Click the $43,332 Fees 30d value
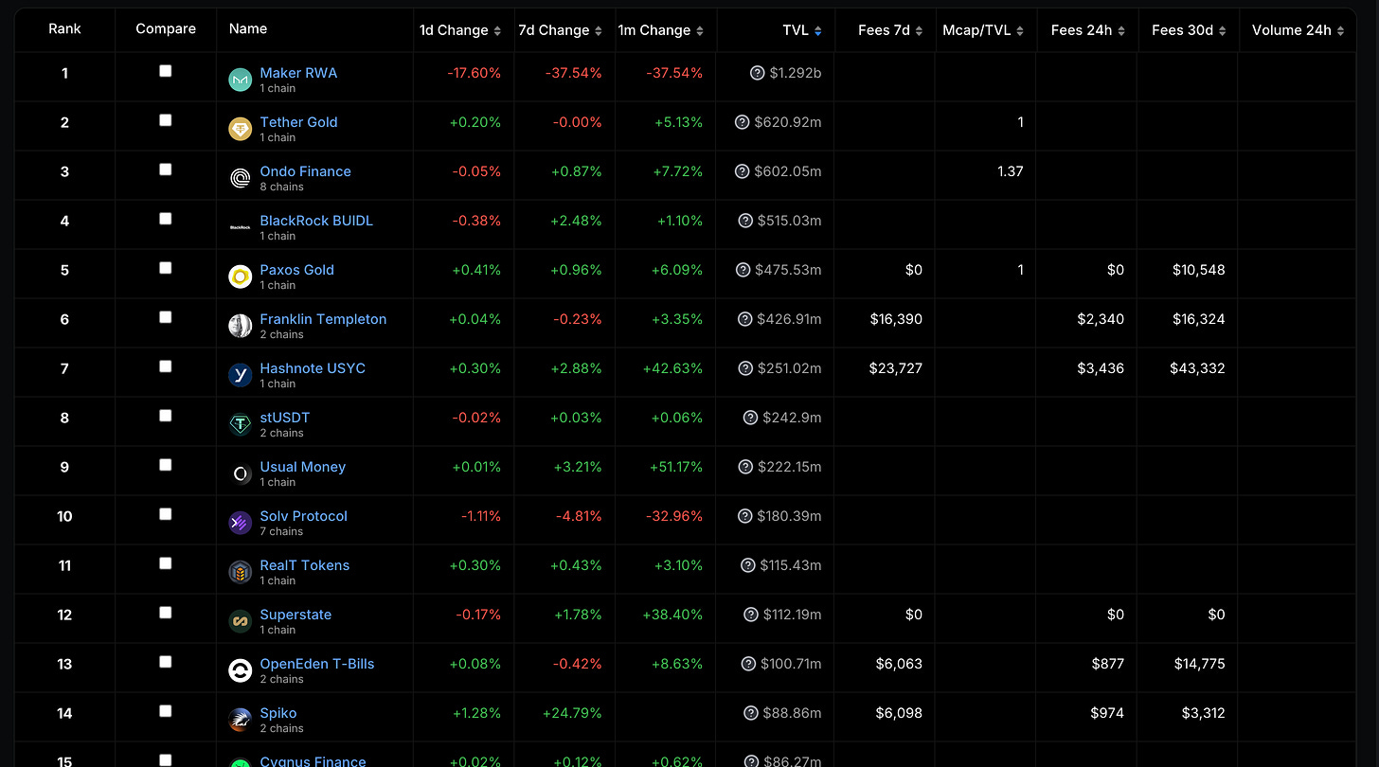This screenshot has width=1379, height=767. (x=1197, y=368)
